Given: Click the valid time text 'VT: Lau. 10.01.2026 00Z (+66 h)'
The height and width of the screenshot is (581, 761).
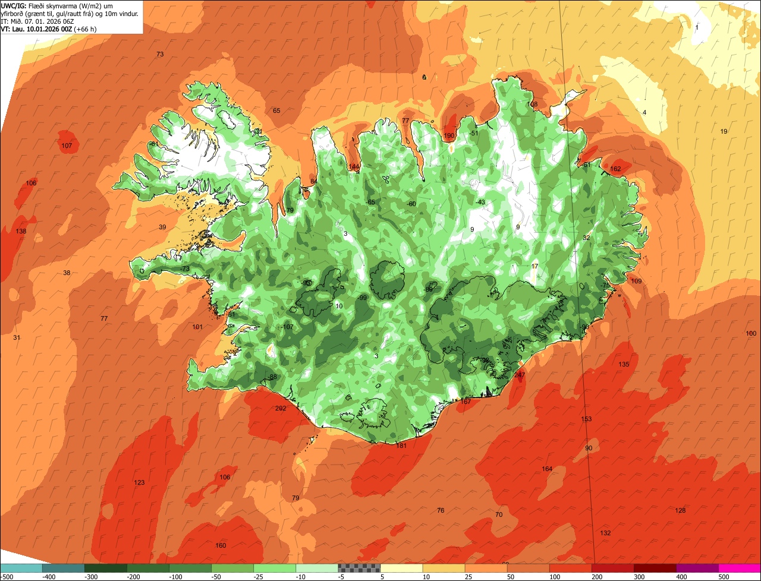Looking at the screenshot, I should [49, 29].
